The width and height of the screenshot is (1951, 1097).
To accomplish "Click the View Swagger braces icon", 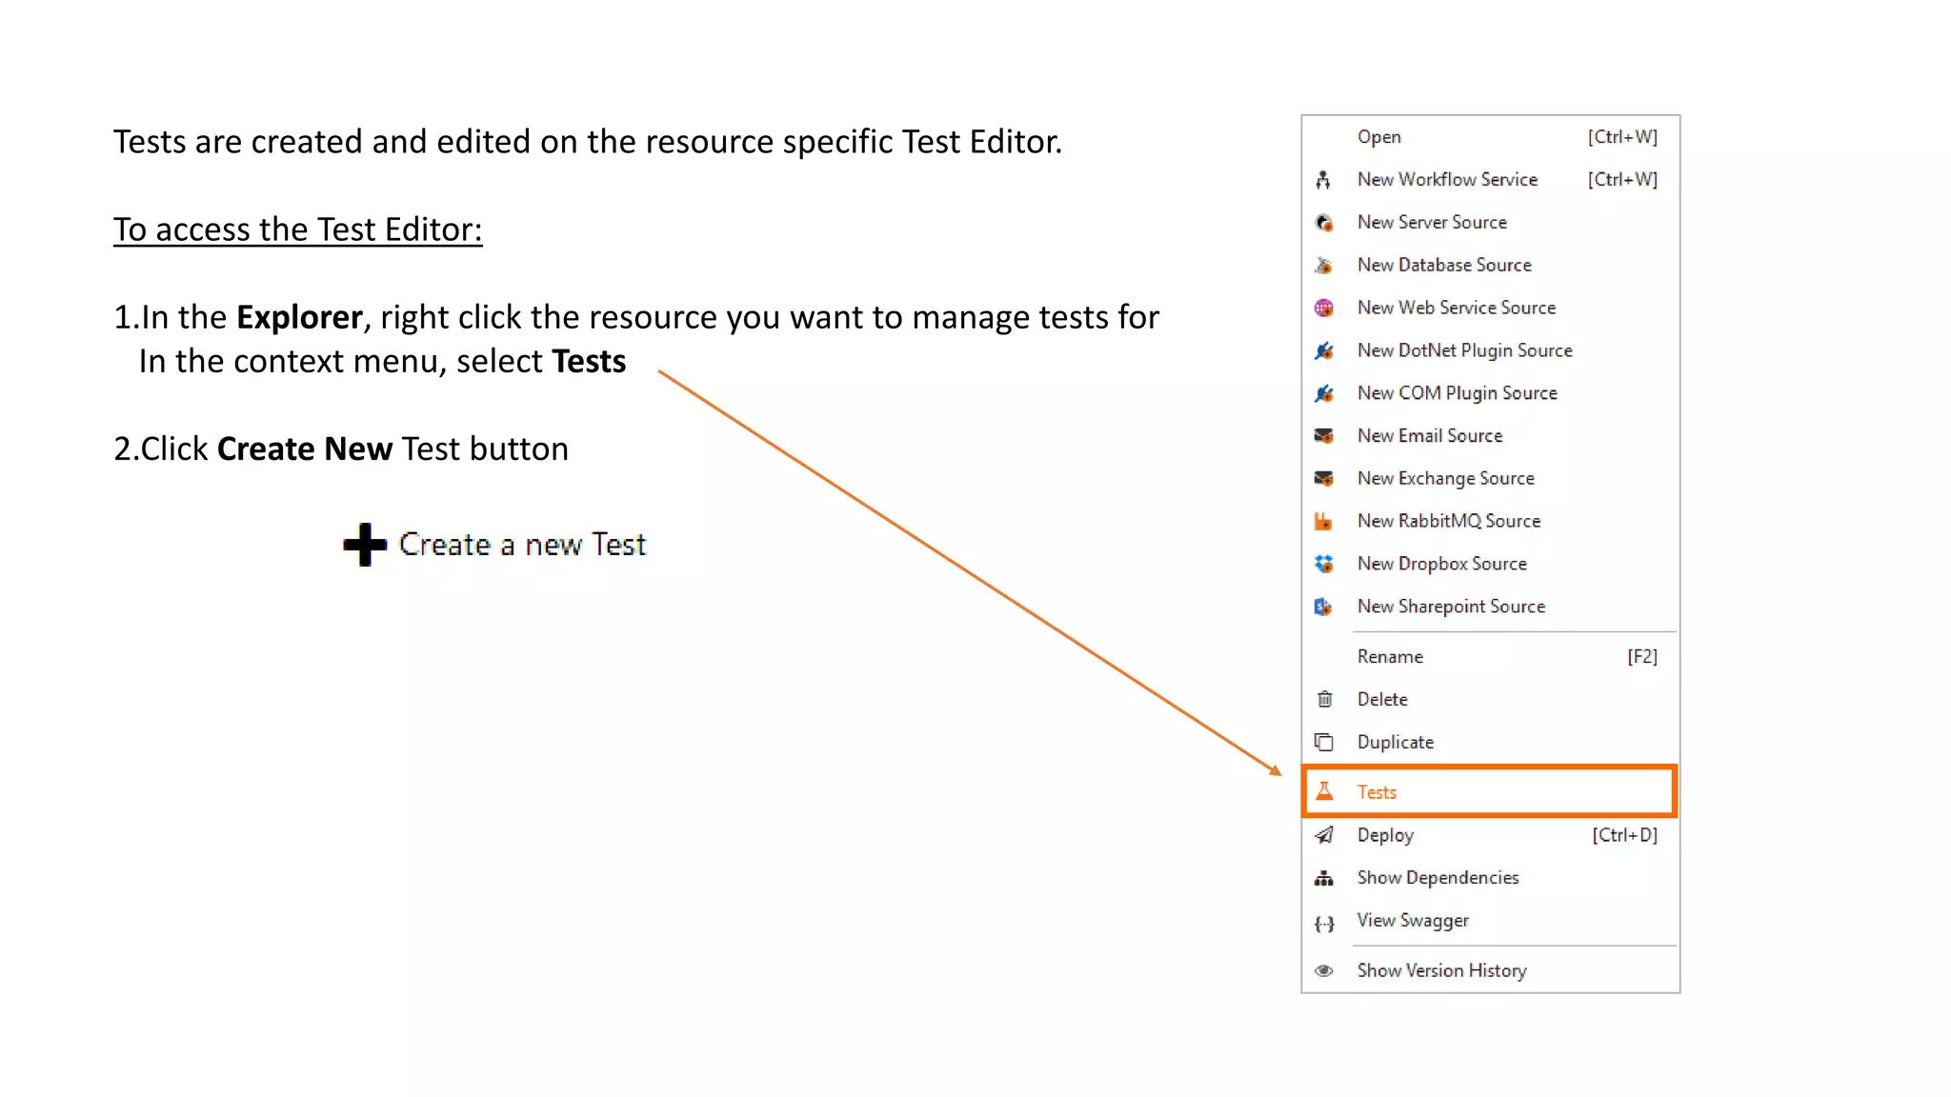I will click(x=1324, y=923).
